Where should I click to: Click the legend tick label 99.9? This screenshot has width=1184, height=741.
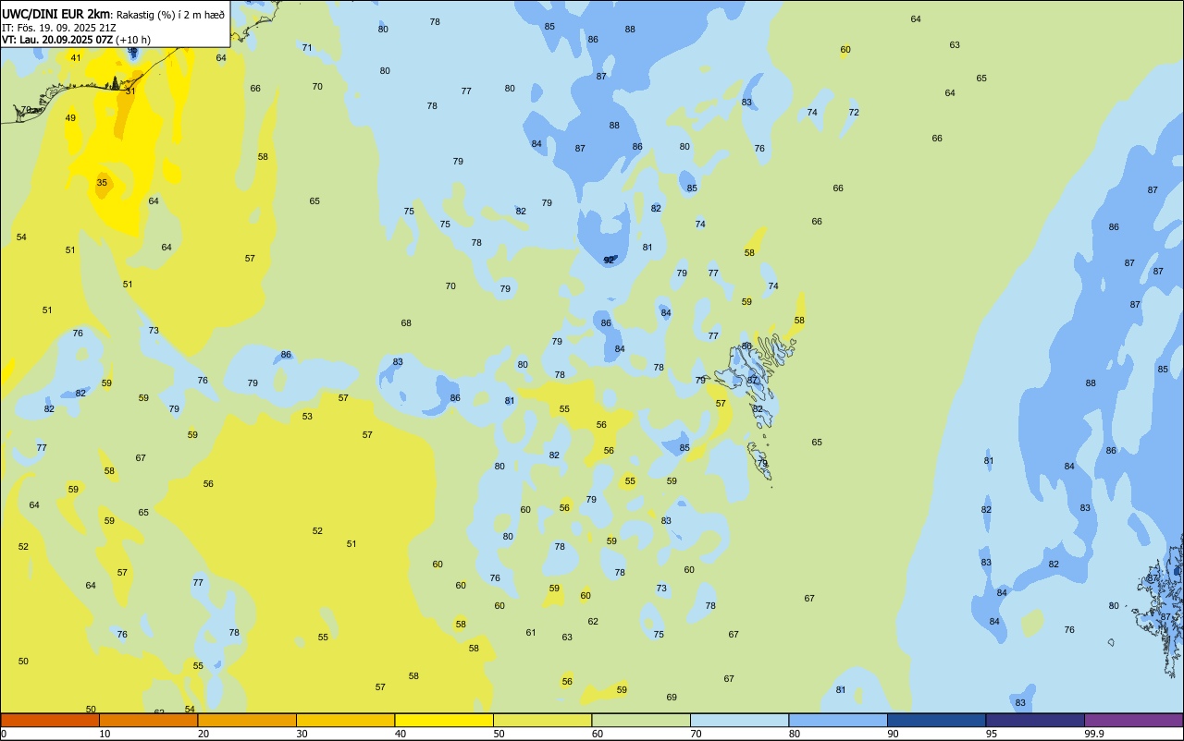pyautogui.click(x=1094, y=734)
